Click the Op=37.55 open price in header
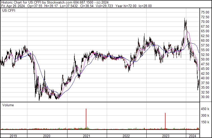 point(35,6)
